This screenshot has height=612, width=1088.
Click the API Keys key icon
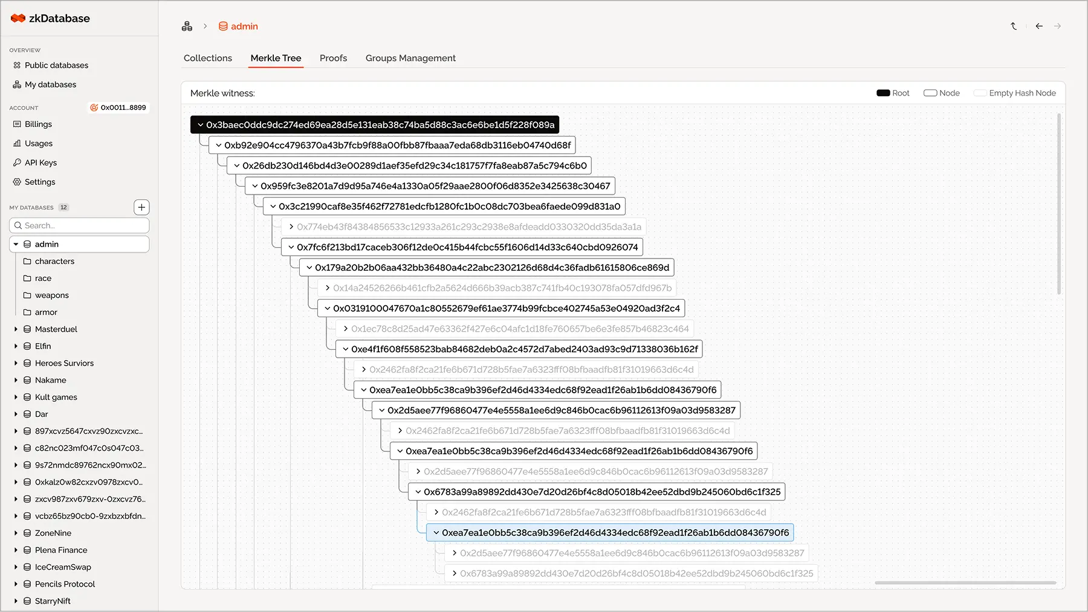pyautogui.click(x=17, y=163)
